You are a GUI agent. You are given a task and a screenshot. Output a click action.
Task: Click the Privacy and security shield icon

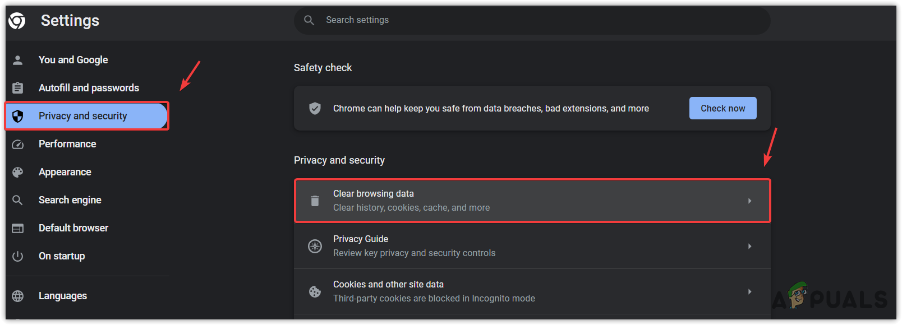[18, 116]
